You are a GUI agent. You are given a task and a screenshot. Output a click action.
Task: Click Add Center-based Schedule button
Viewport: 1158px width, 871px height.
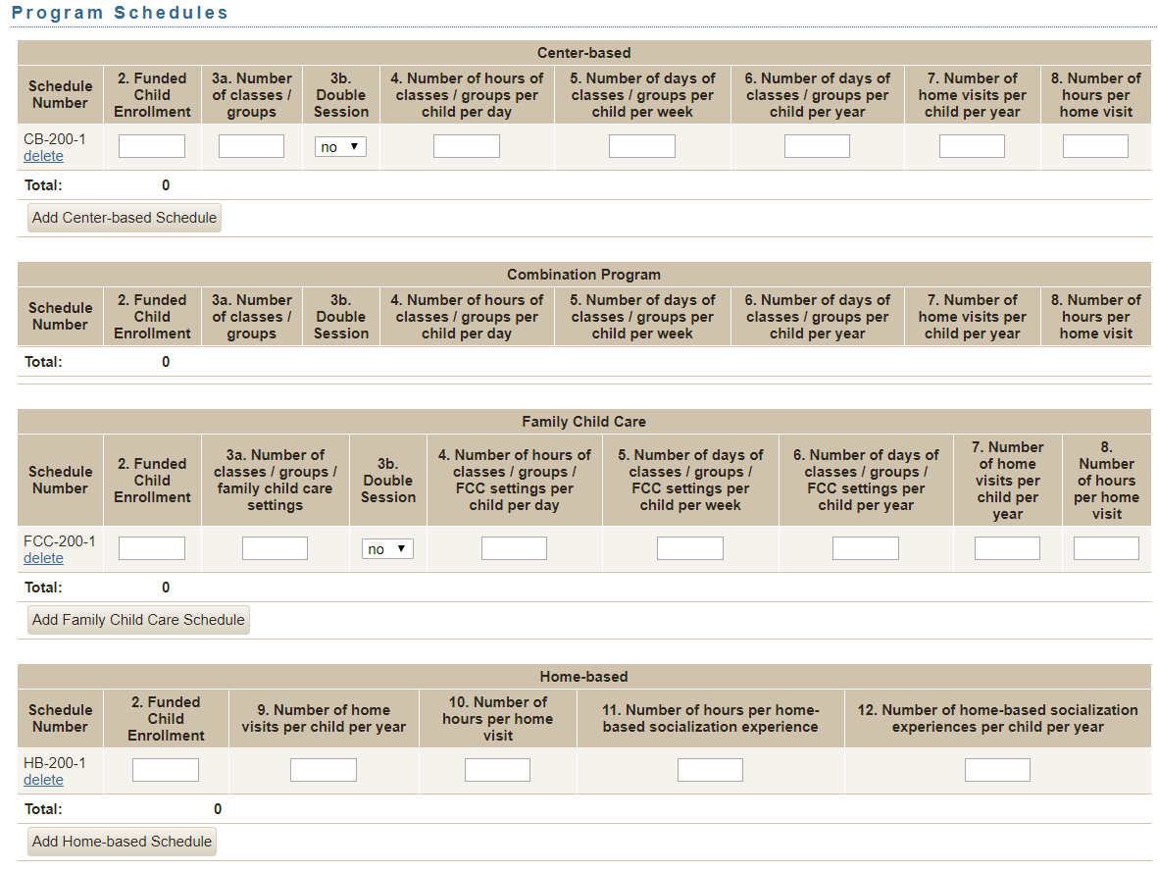(x=125, y=218)
